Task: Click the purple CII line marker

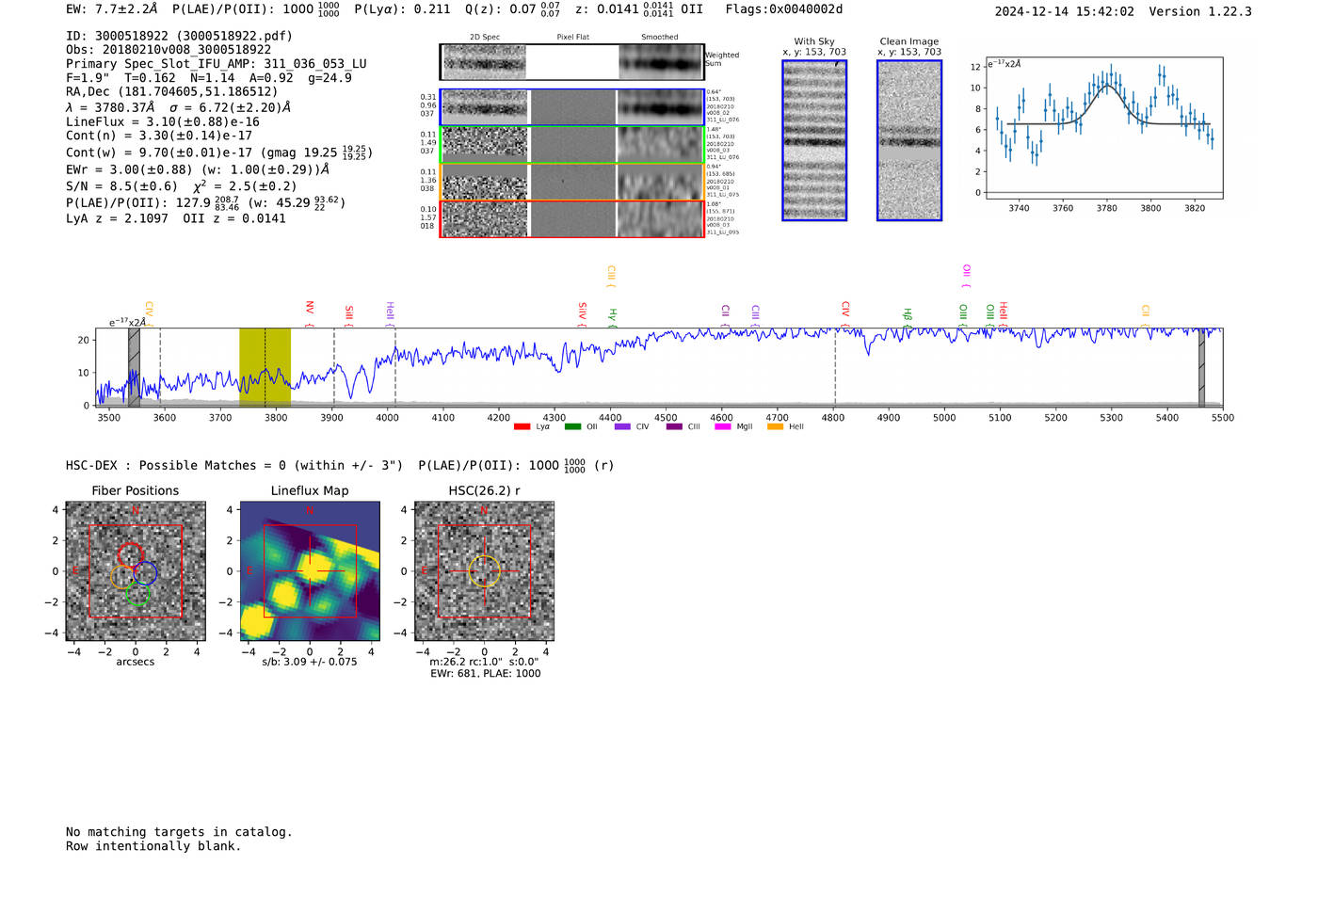Action: pos(726,314)
